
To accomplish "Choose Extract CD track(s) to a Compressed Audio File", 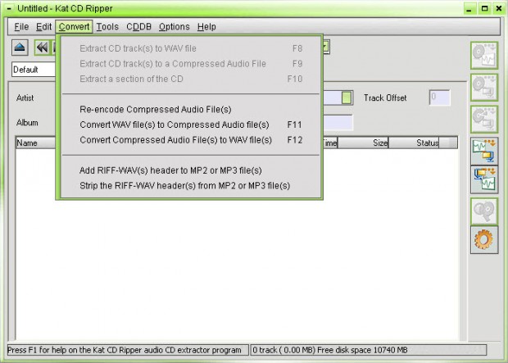I will [191, 64].
